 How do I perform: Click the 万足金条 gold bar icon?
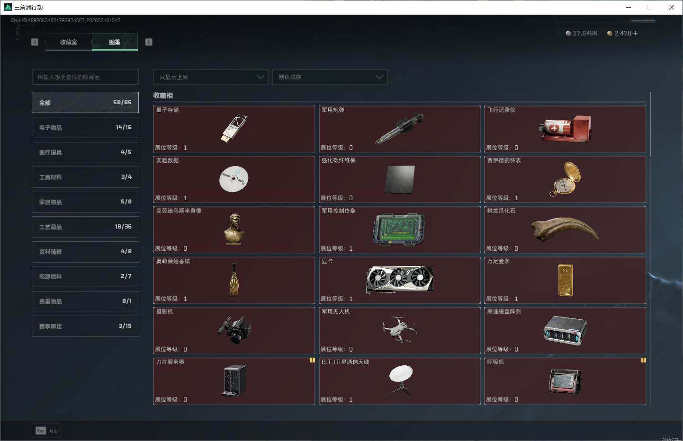[565, 280]
